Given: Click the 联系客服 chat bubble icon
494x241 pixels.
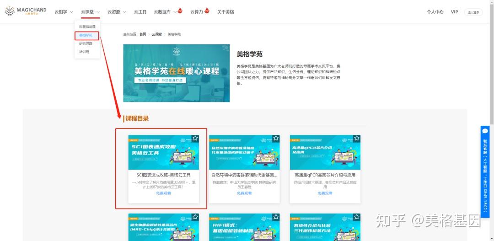Looking at the screenshot, I should pos(485,131).
